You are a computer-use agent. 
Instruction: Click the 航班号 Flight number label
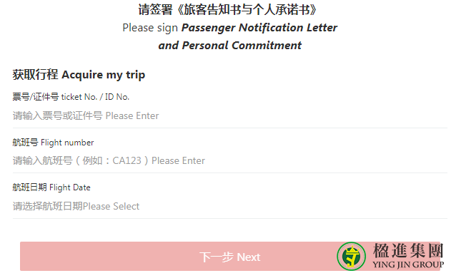click(x=53, y=143)
